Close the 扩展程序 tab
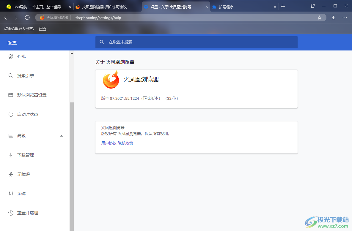 click(275, 7)
